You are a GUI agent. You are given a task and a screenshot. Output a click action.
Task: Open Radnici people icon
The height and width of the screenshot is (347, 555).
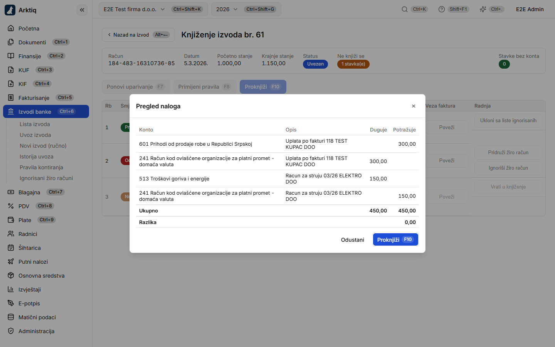[x=11, y=234]
